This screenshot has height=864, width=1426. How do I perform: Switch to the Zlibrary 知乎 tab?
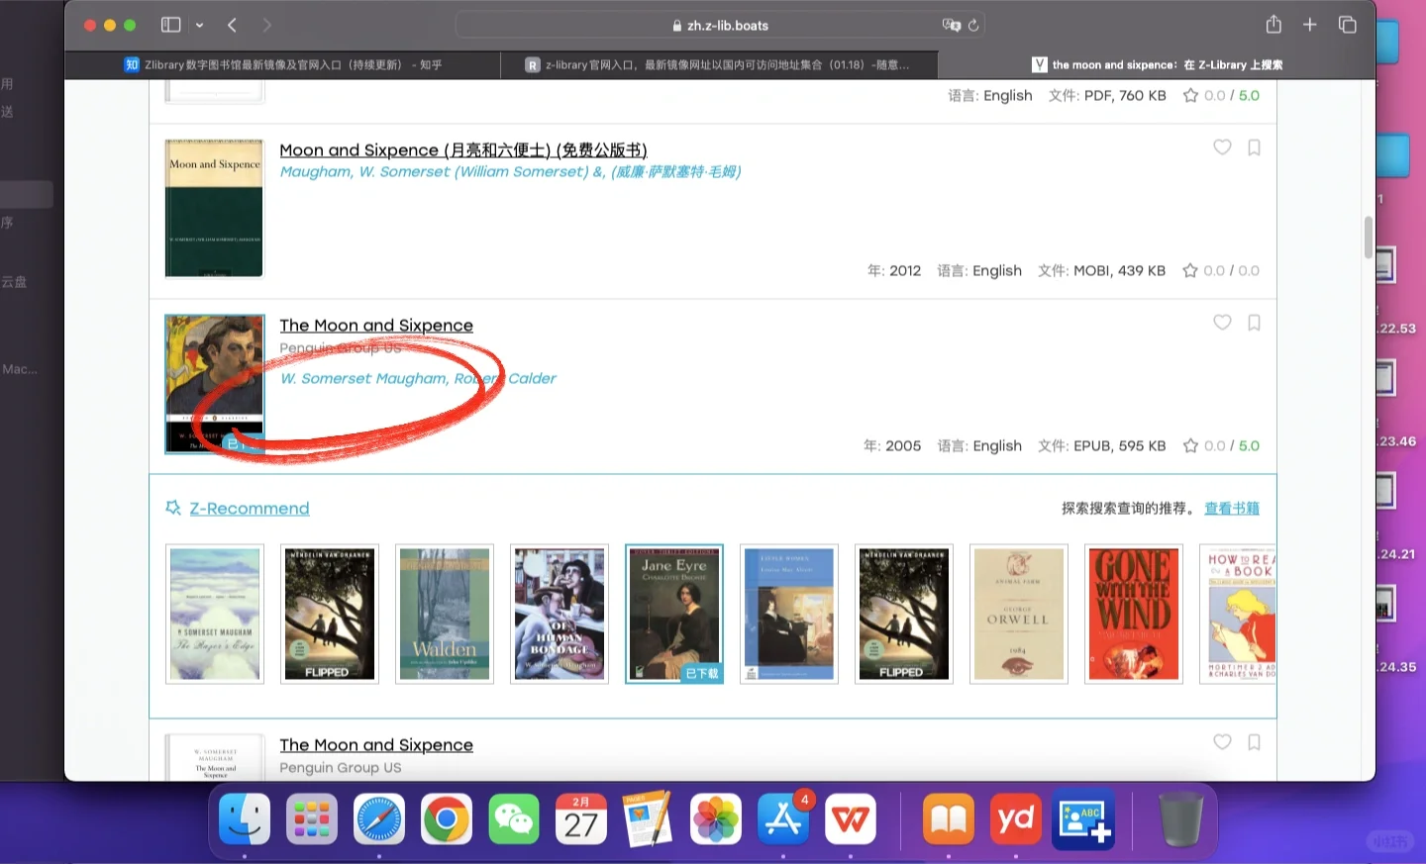[x=283, y=64]
